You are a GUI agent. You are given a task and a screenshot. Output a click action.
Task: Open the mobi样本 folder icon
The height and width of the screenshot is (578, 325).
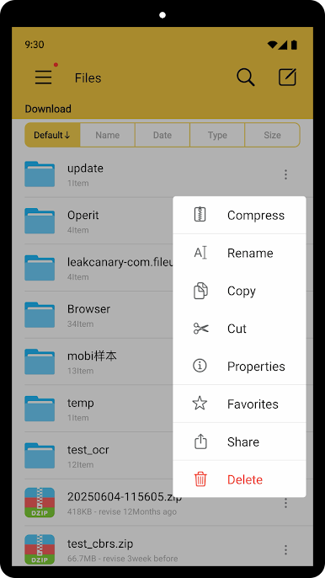click(x=40, y=361)
